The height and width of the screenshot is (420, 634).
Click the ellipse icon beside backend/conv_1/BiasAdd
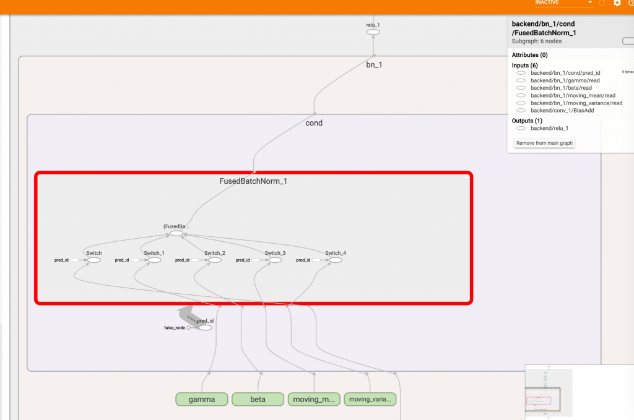(x=521, y=110)
